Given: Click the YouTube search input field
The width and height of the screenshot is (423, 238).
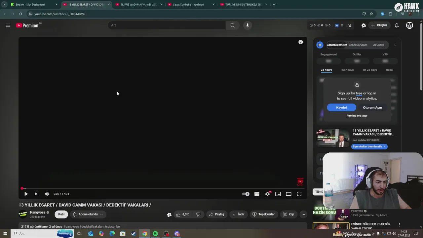Looking at the screenshot, I should (167, 25).
